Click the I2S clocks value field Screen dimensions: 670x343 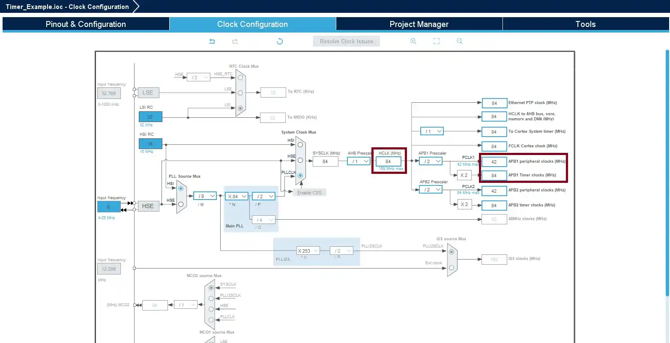click(494, 259)
